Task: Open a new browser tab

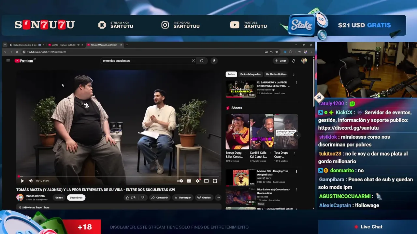Action: pos(127,45)
